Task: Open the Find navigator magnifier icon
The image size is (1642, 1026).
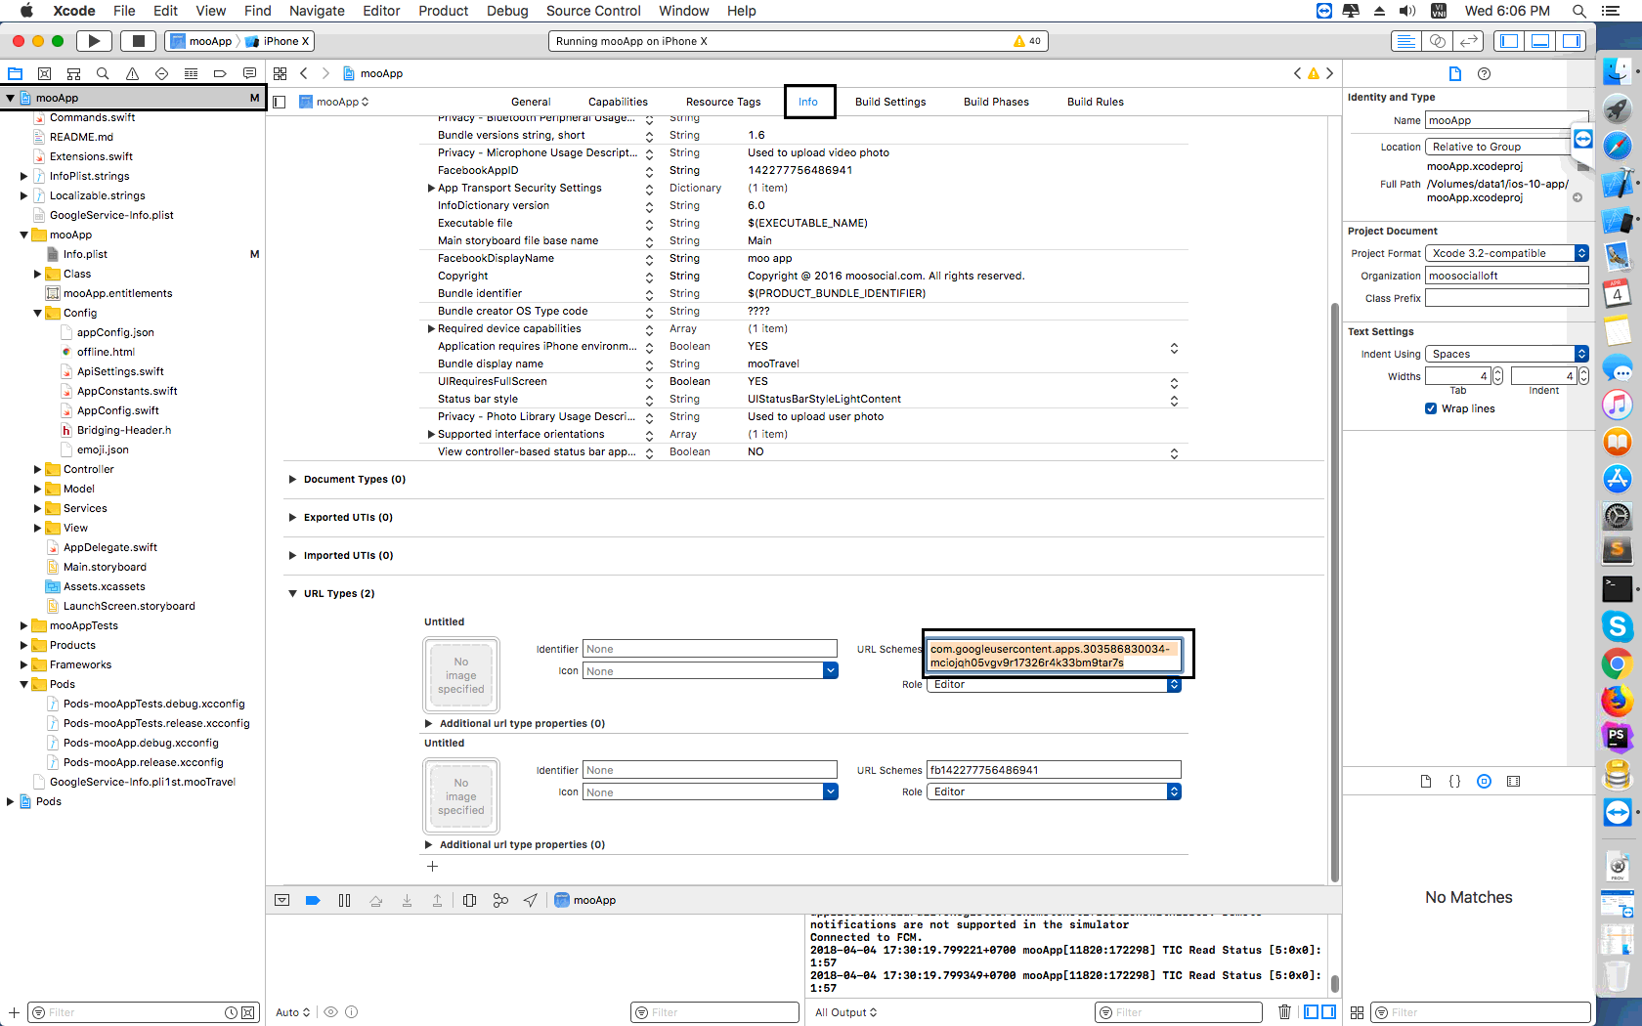Action: coord(103,73)
